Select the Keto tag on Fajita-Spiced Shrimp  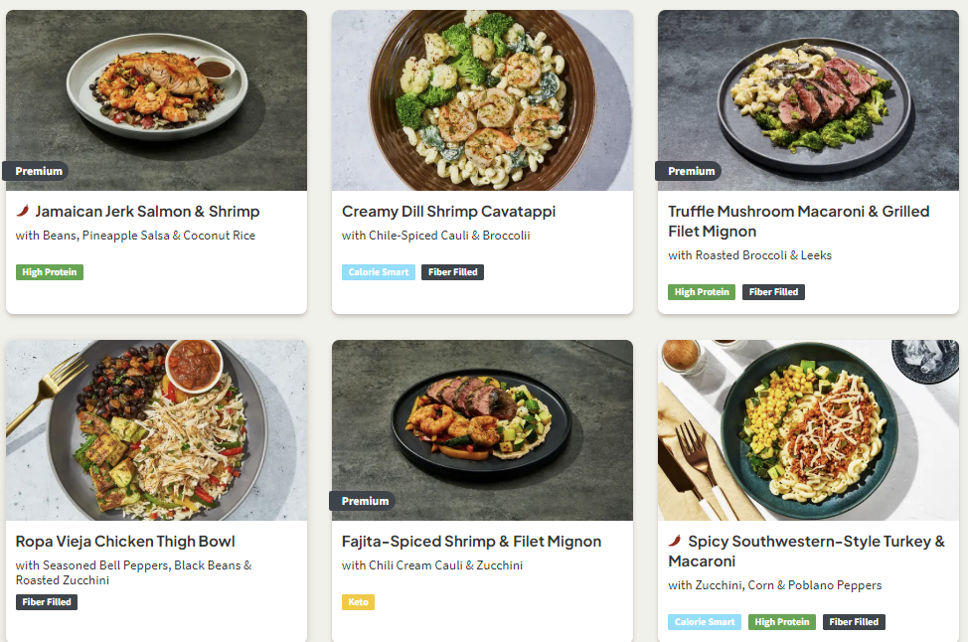pos(358,602)
